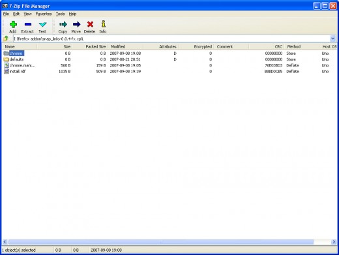This screenshot has height=255, width=339.
Task: Open the Edit menu
Action: tap(16, 14)
